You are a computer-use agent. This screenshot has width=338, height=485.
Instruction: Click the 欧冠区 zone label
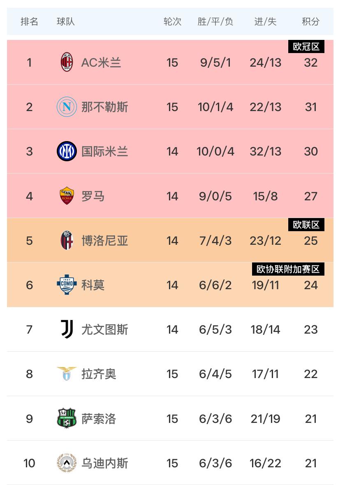coord(306,46)
